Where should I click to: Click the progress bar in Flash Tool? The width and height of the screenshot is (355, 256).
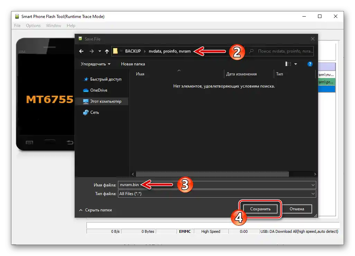pyautogui.click(x=213, y=226)
